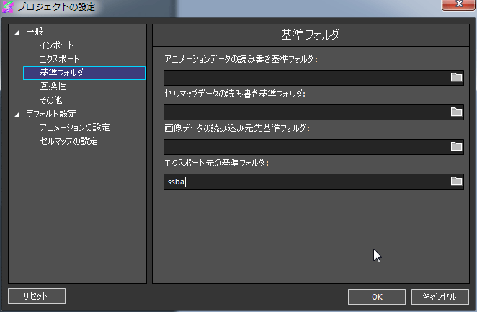Browse folder for アニメーションデータの読み書き基準フォルダ

click(456, 78)
